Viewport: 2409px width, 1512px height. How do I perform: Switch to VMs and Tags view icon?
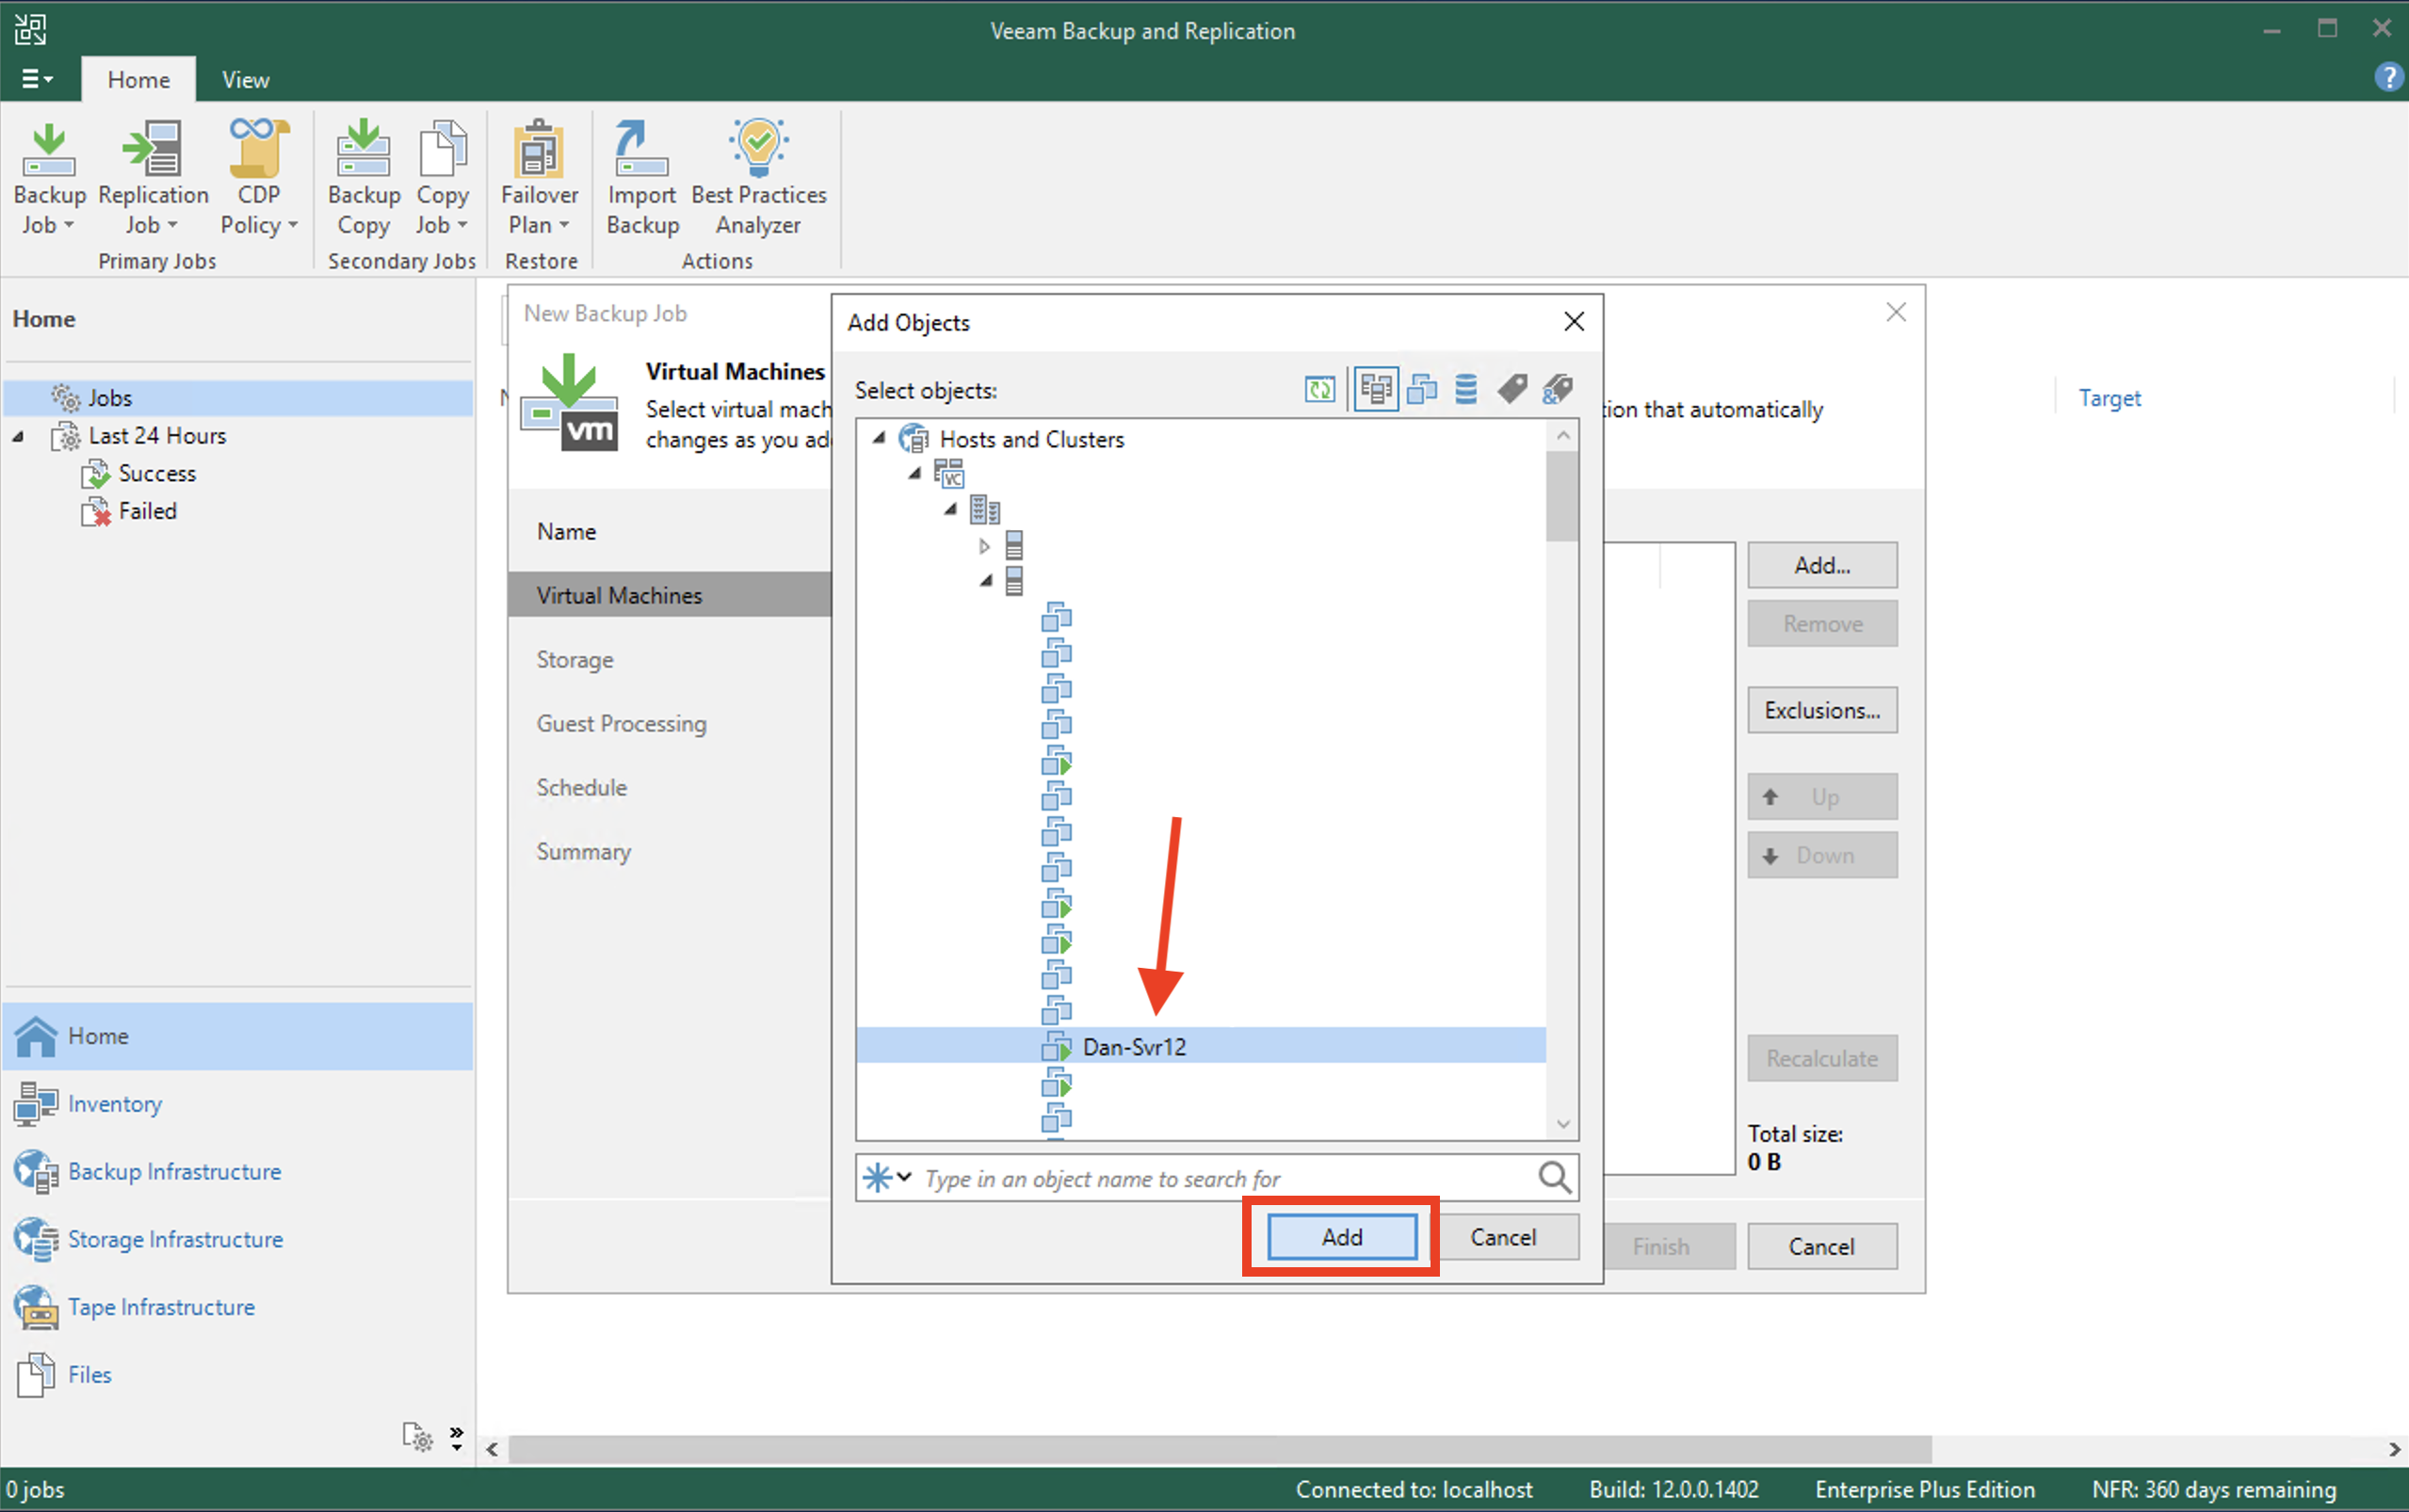[x=1512, y=389]
